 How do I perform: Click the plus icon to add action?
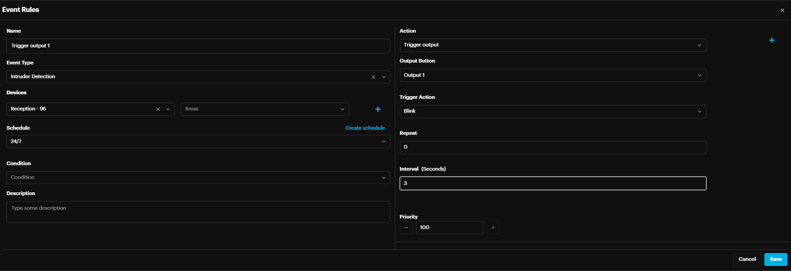coord(772,40)
